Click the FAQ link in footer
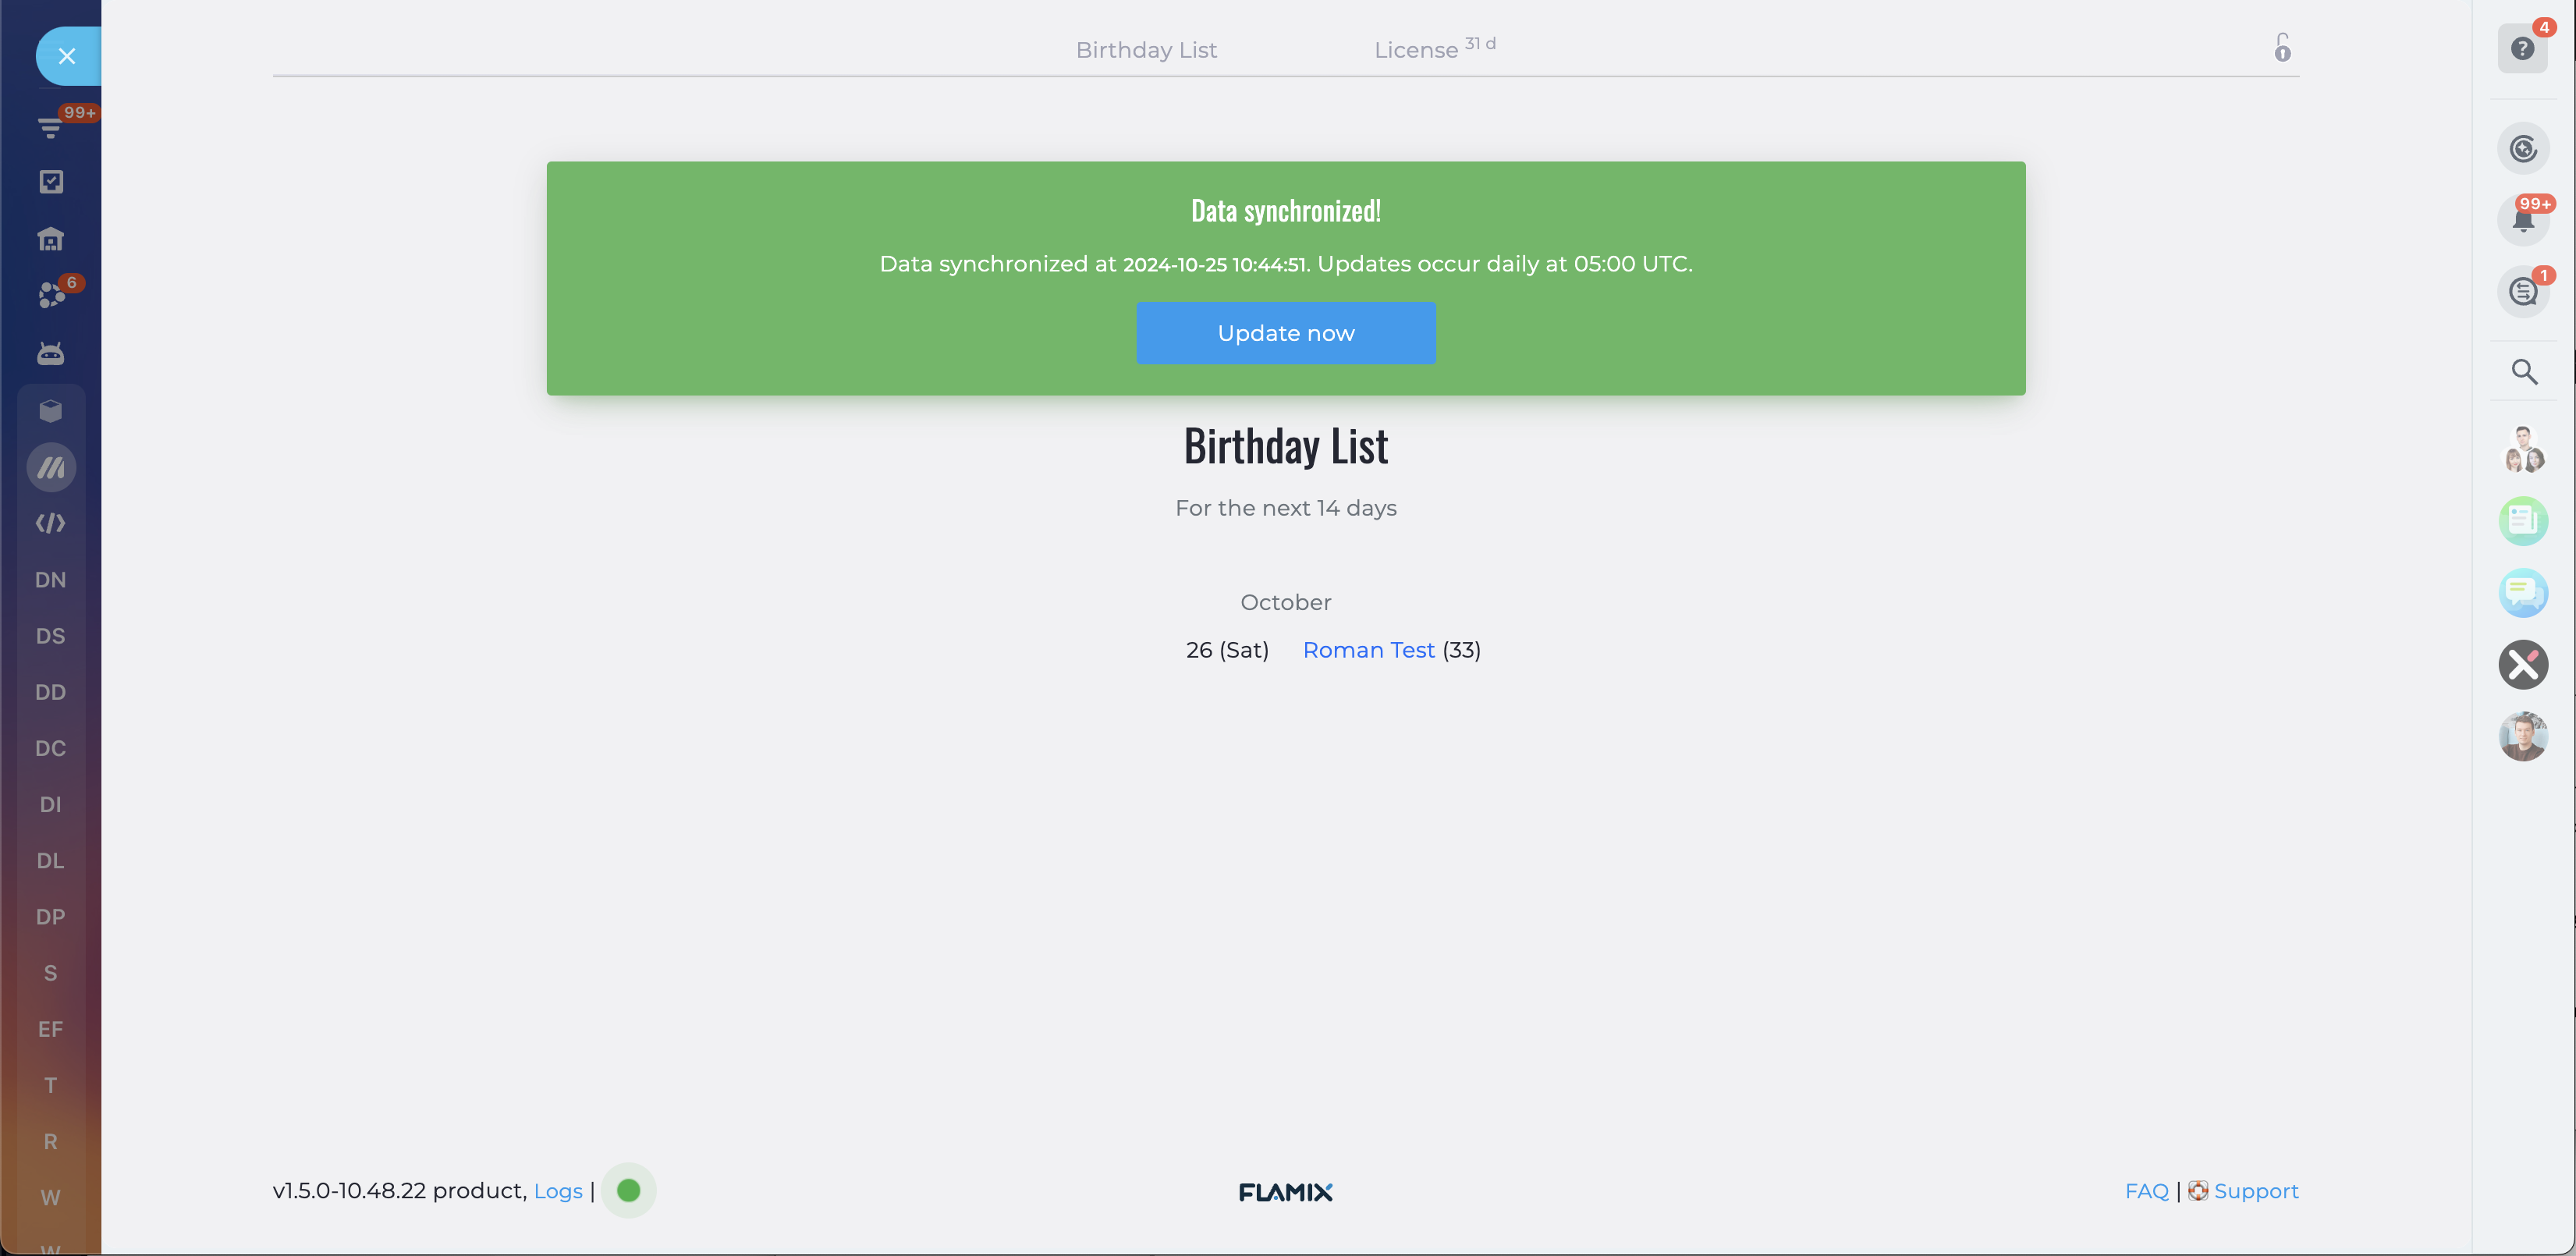 2146,1191
